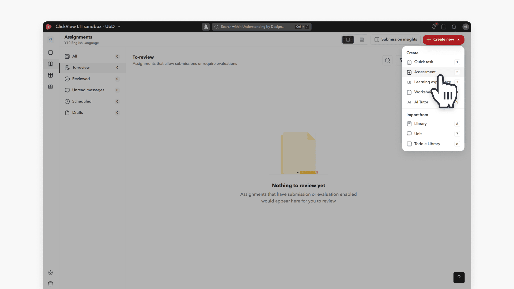Viewport: 514px width, 289px height.
Task: Collapse the Create new dropdown
Action: [444, 40]
